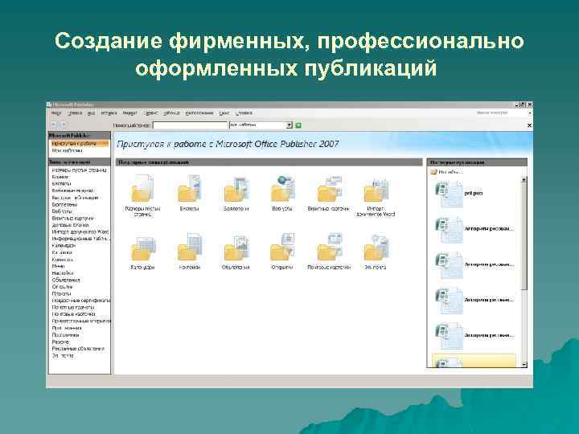Open the help question box dropdown arrow

530,113
